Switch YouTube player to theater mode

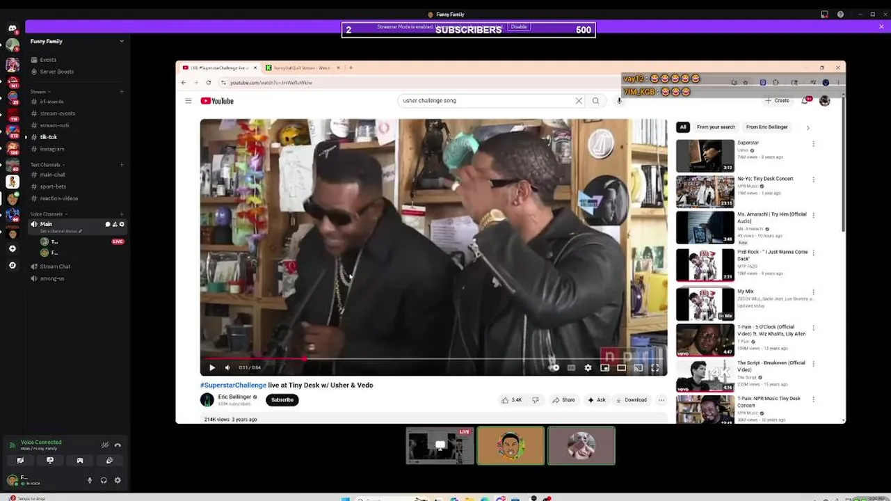coord(621,368)
